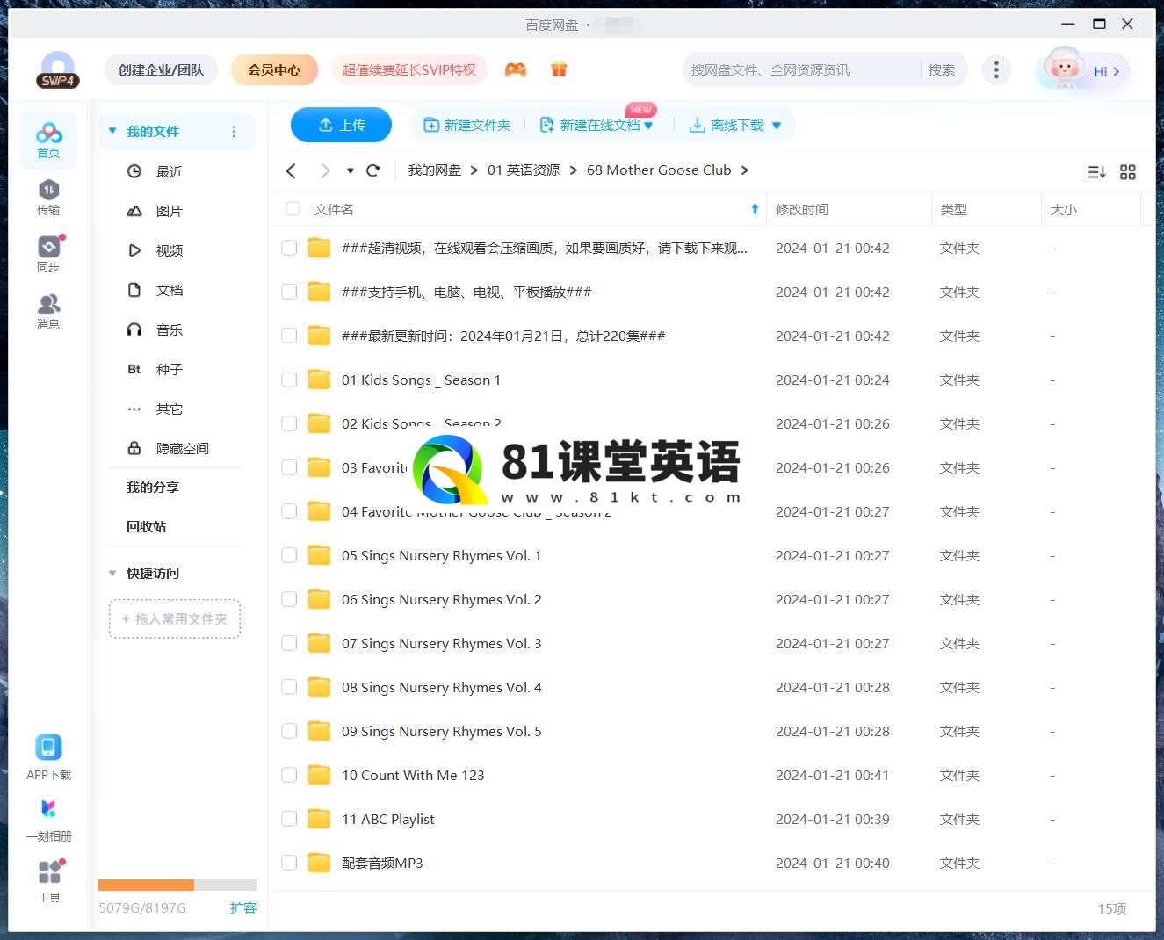Go back with the left arrow
1164x940 pixels.
click(292, 170)
